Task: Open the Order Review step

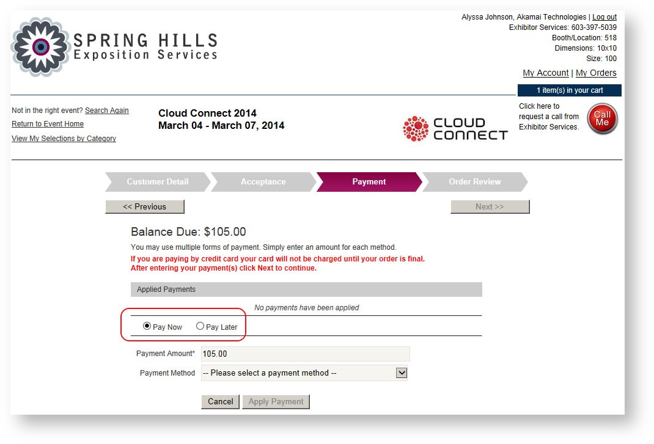Action: pyautogui.click(x=475, y=181)
